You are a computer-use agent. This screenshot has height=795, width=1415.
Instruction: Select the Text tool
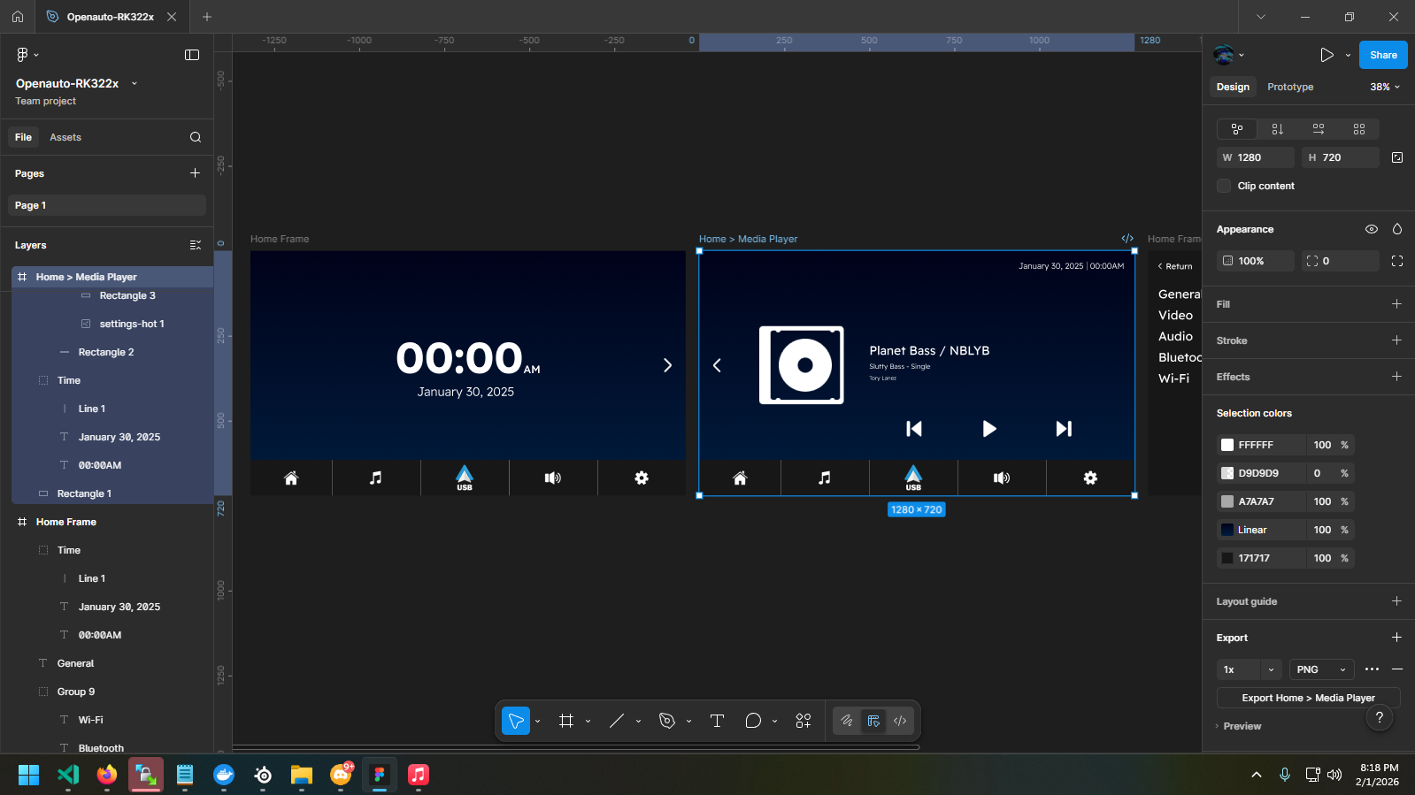tap(717, 721)
